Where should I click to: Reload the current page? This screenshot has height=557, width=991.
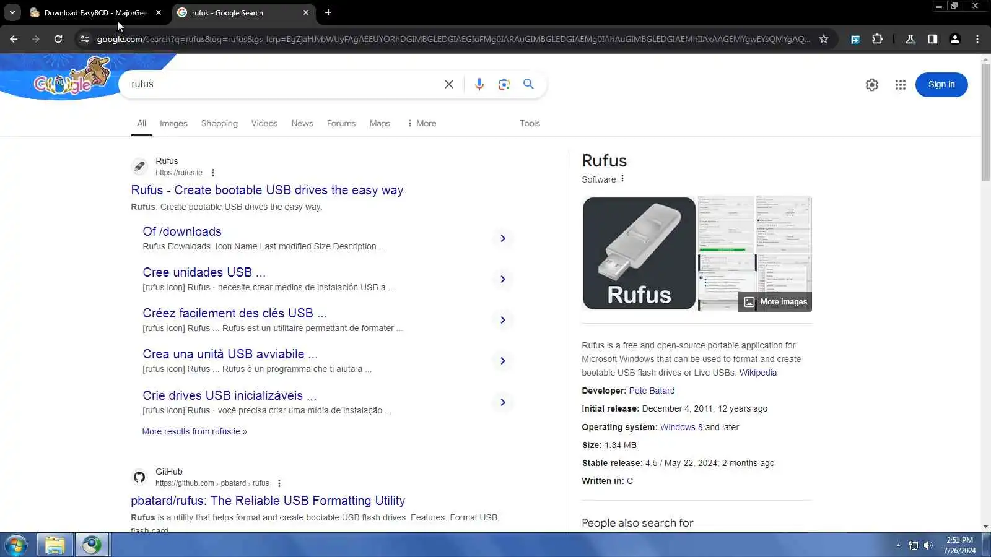point(58,39)
